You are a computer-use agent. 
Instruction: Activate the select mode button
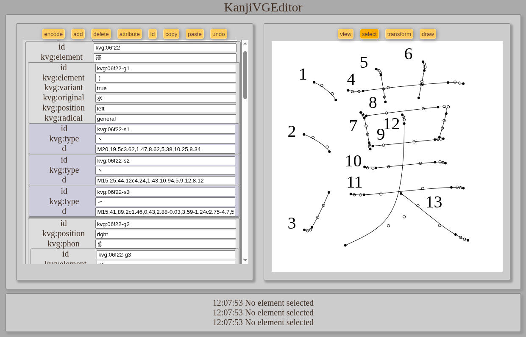[369, 34]
